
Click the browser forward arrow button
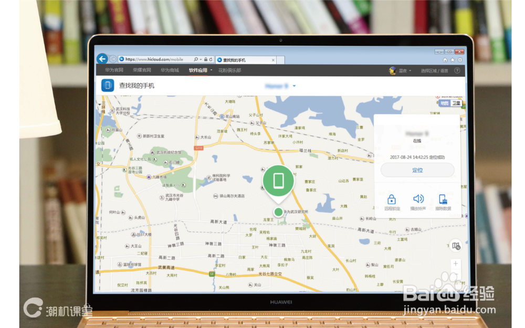(x=113, y=59)
